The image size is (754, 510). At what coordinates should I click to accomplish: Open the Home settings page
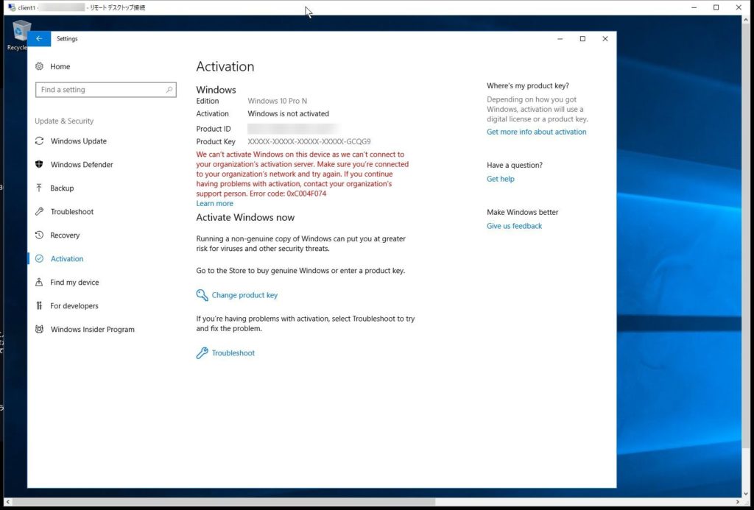(x=60, y=66)
